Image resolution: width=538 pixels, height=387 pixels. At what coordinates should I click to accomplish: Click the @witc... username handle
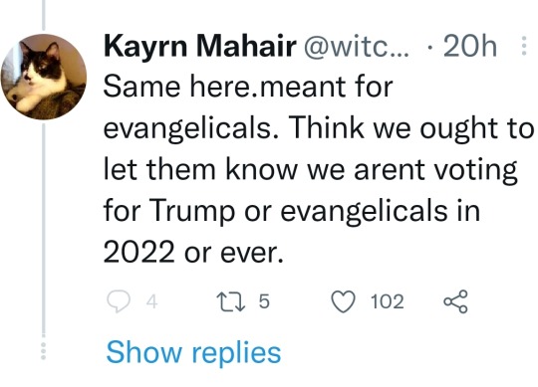point(356,46)
